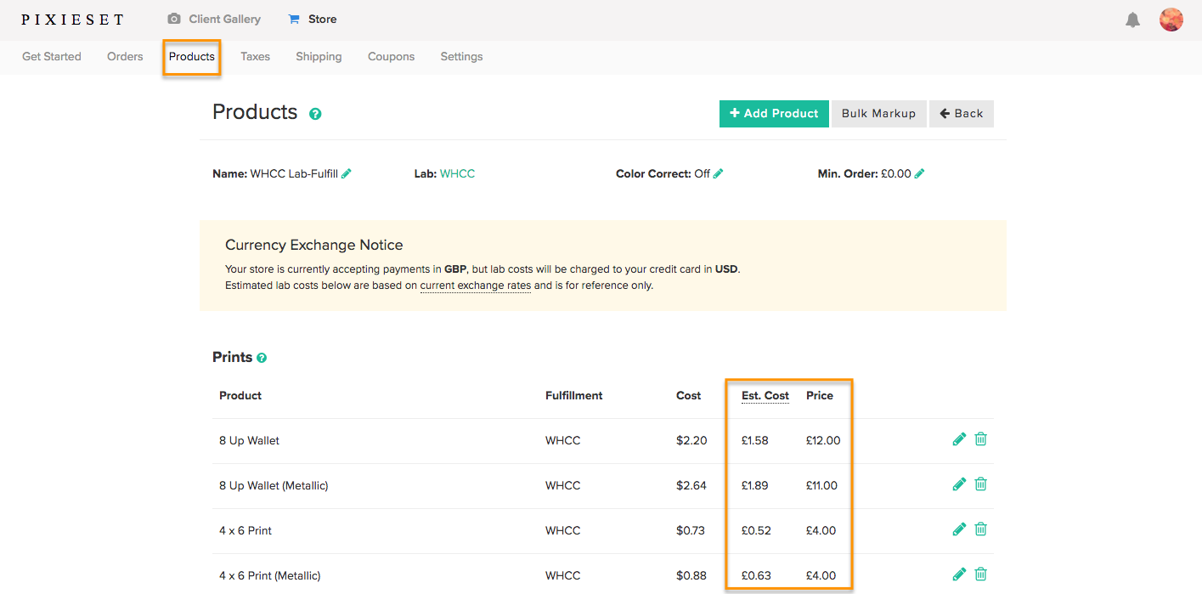Click the 4 x 6 Print (Metallic) name
1202x594 pixels.
(x=270, y=576)
